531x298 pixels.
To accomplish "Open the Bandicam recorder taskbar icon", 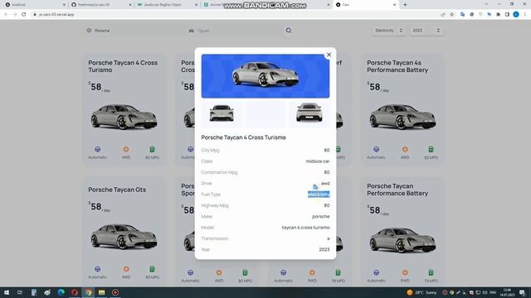I will (115, 292).
